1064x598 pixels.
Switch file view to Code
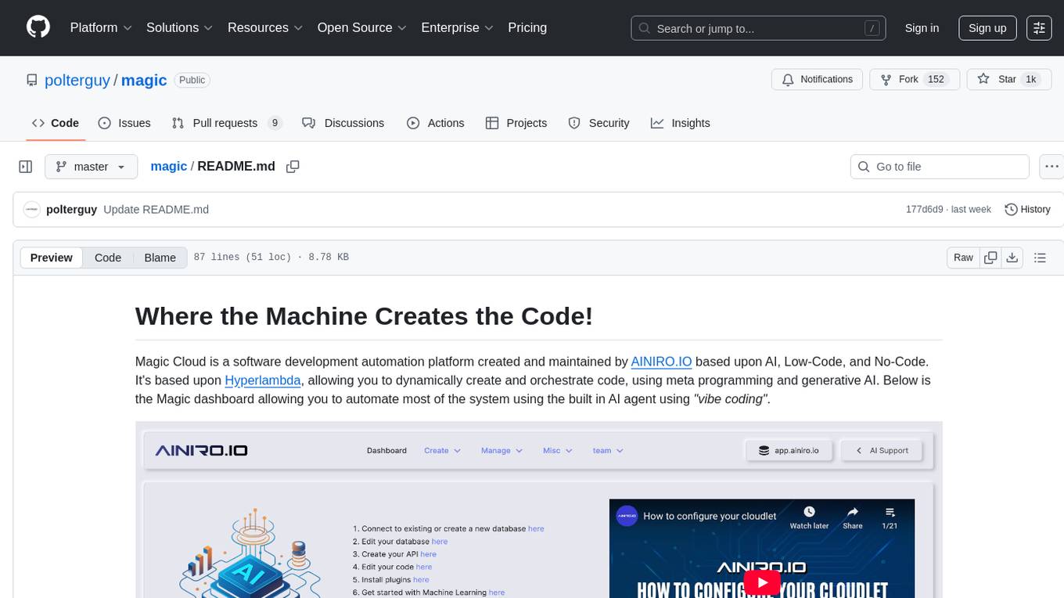coord(108,258)
